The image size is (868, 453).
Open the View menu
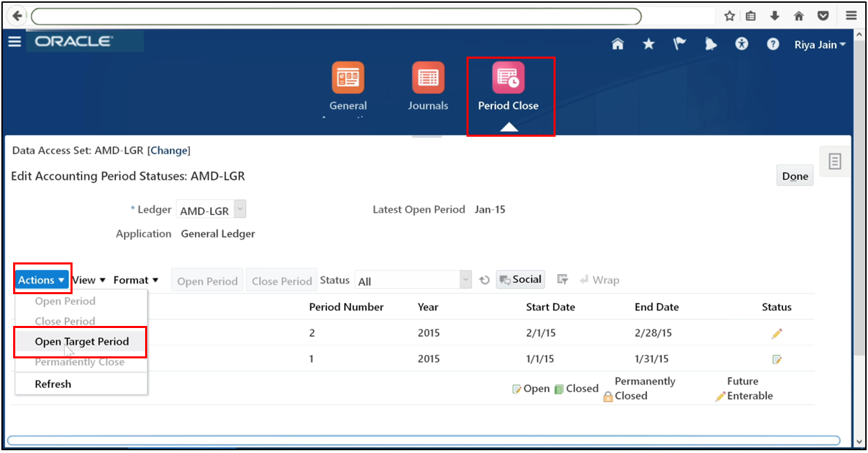coord(88,280)
